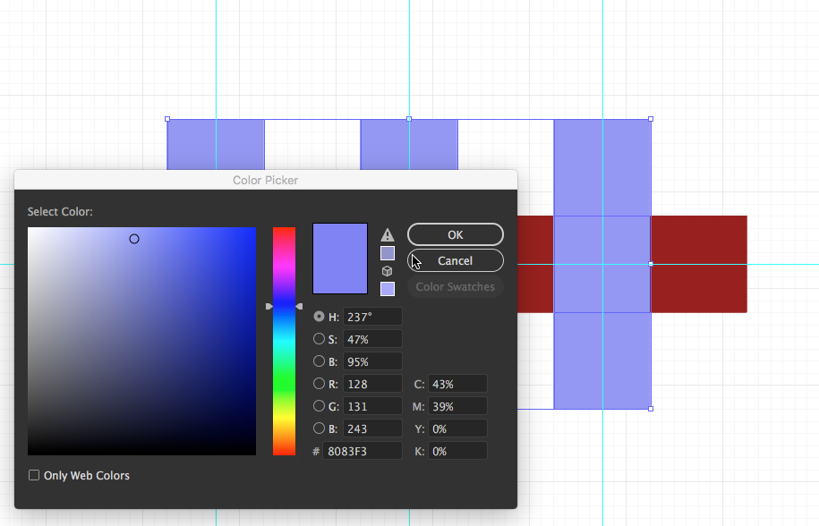
Task: Select the H hue radio button
Action: pos(319,317)
